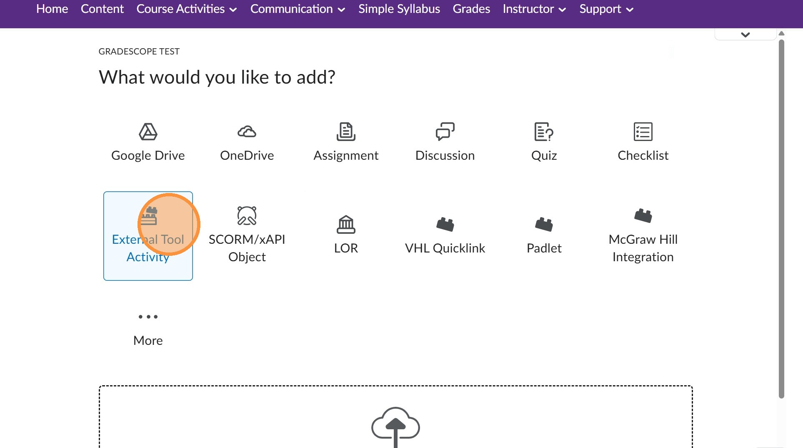Choose the McGraw Hill Integration icon

(x=643, y=216)
